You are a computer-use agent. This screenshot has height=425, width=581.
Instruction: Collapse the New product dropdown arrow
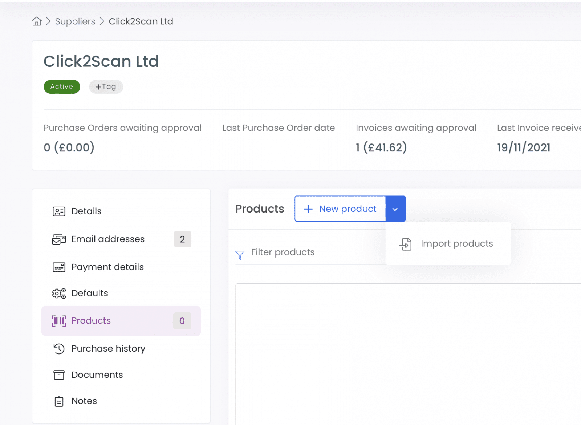(395, 209)
